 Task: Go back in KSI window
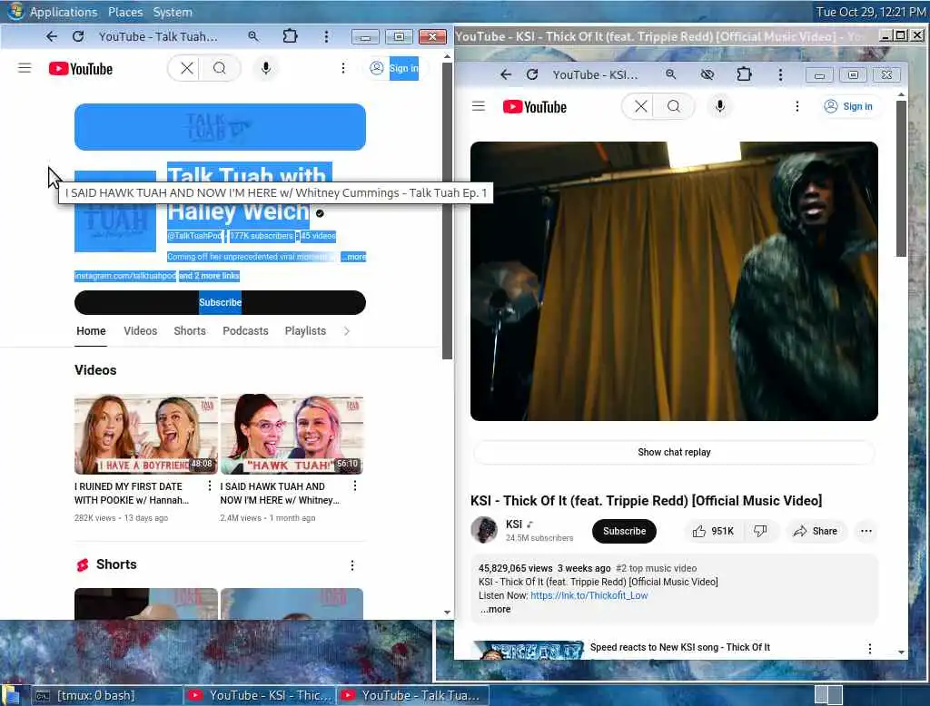pyautogui.click(x=505, y=74)
